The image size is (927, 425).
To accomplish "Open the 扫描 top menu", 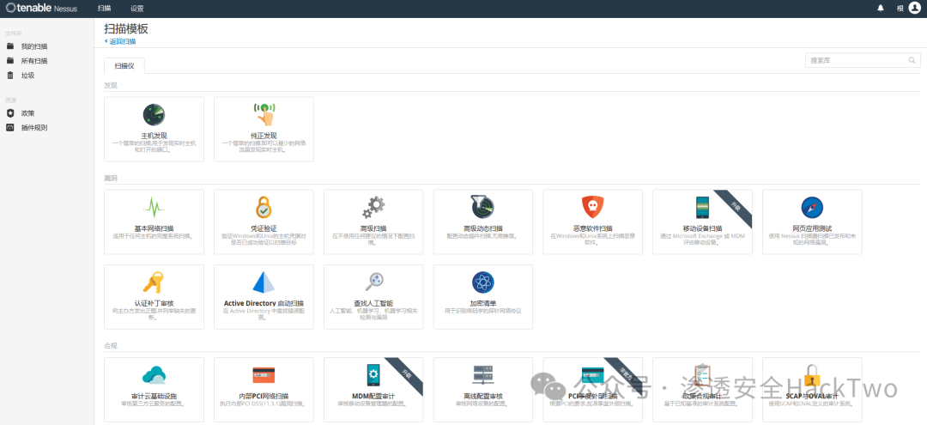I will pos(104,9).
